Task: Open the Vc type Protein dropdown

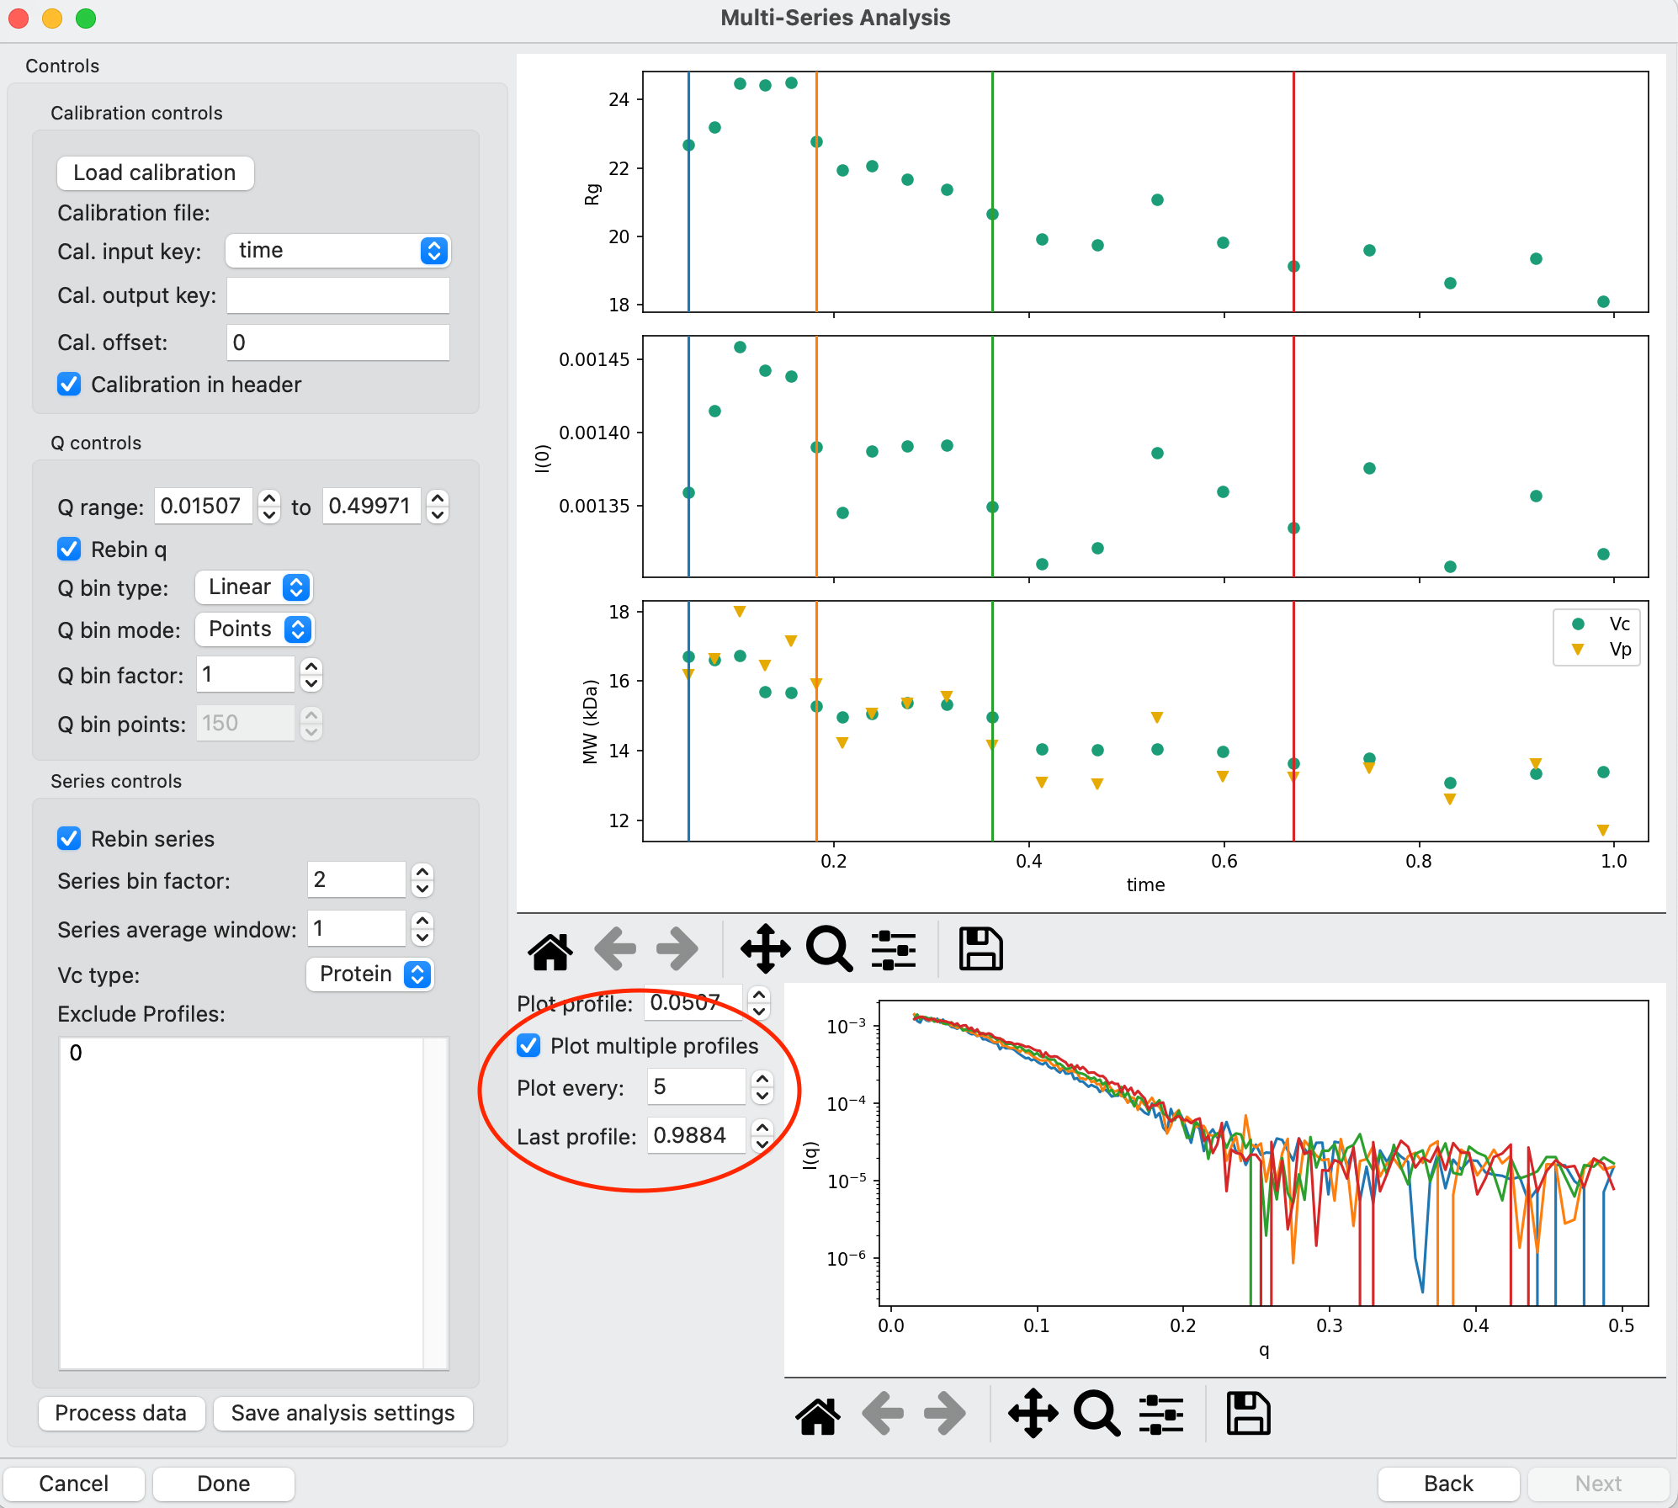Action: 370,974
